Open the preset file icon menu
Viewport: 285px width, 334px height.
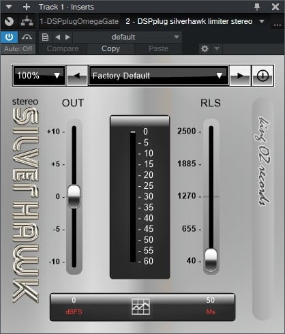tap(45, 37)
